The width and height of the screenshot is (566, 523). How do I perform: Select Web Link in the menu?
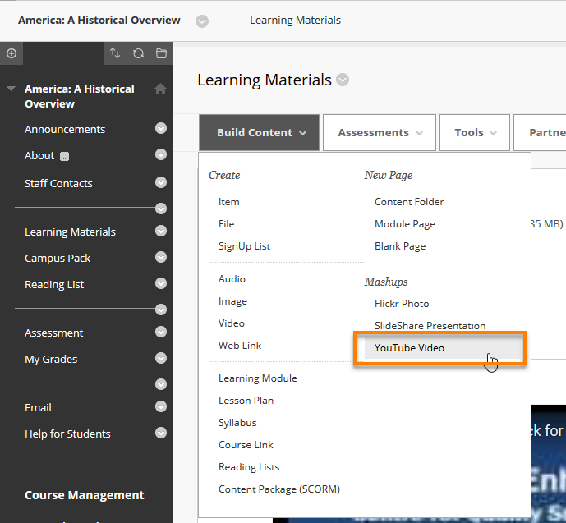(240, 346)
